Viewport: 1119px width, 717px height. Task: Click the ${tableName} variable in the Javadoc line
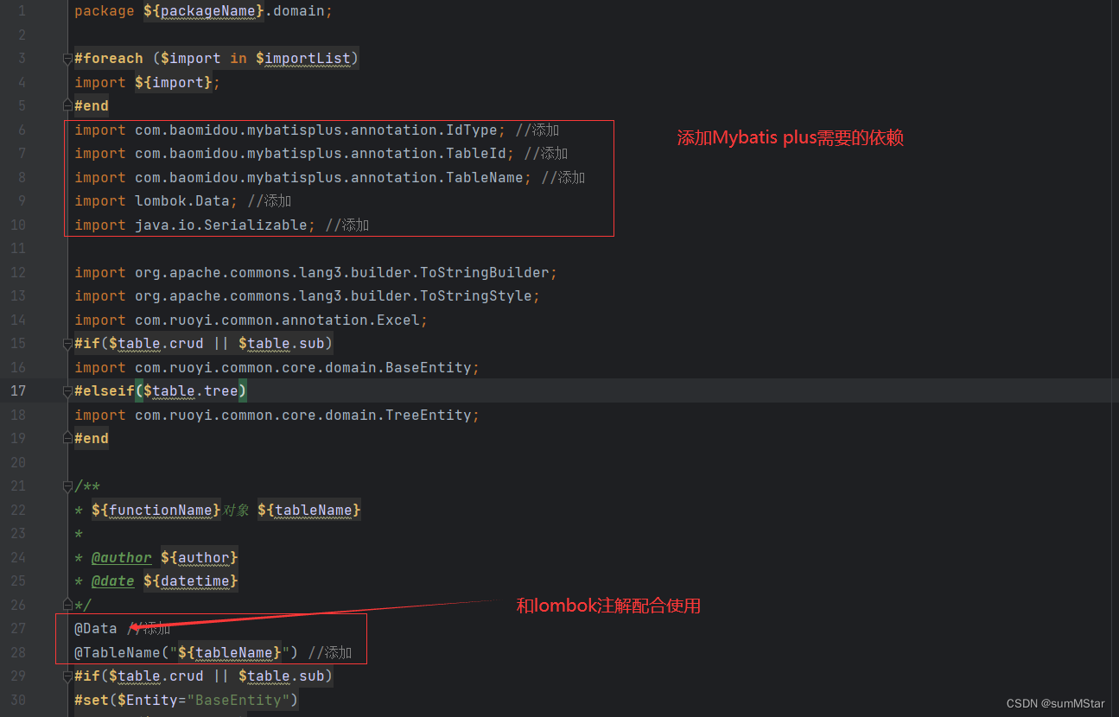click(308, 510)
